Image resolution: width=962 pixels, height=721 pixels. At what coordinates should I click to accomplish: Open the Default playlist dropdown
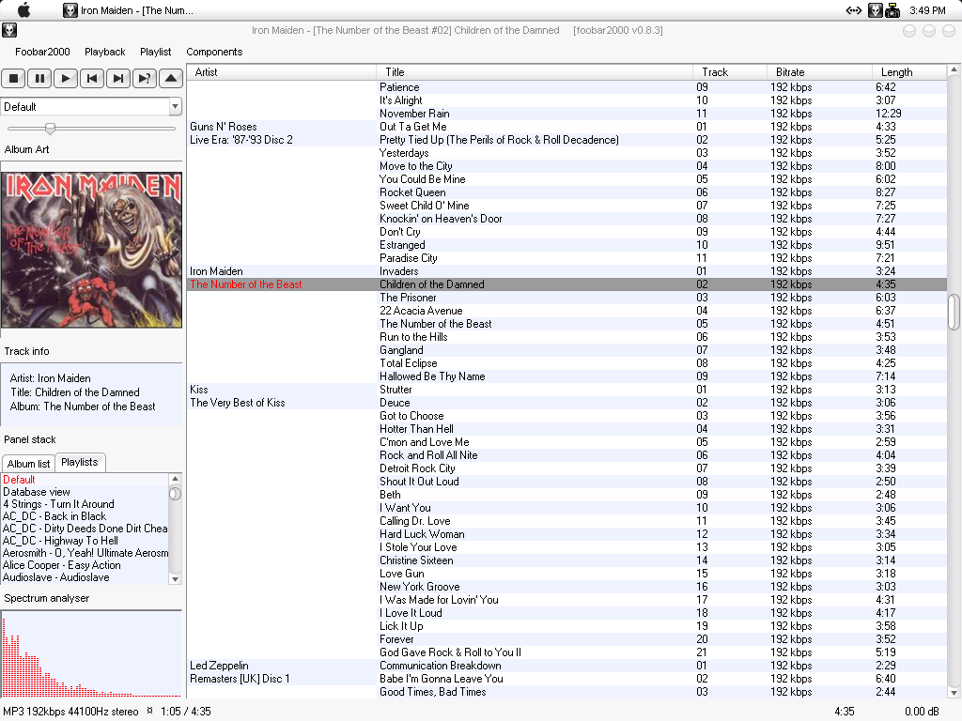[x=175, y=107]
